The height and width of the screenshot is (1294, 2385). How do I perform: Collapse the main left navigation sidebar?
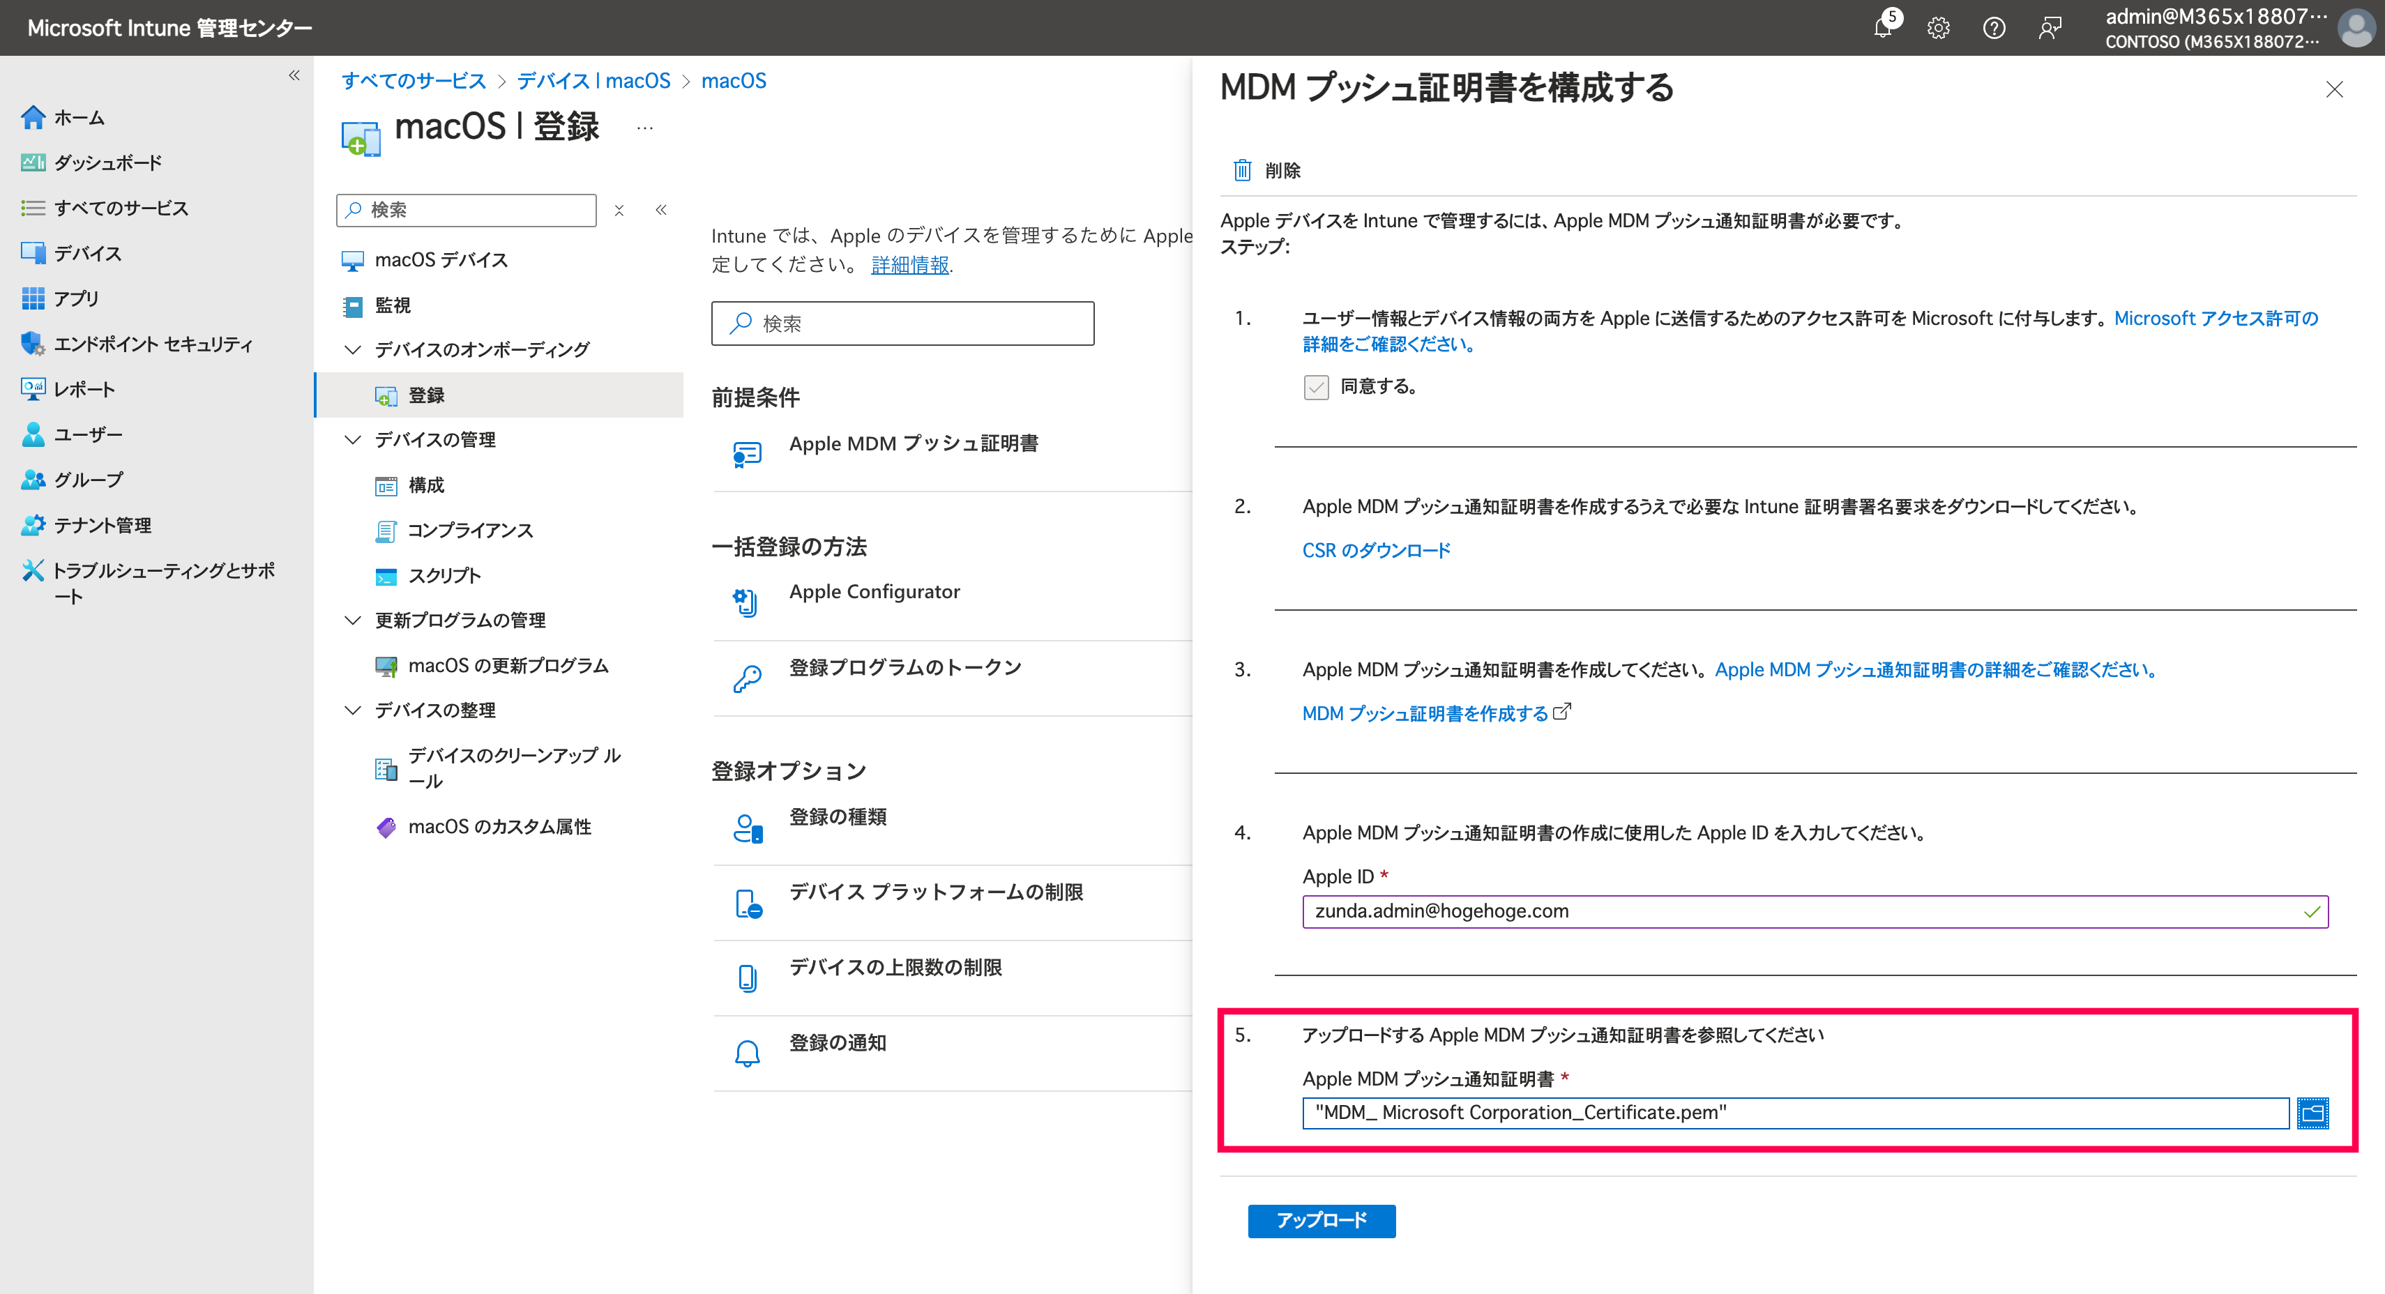pos(294,76)
